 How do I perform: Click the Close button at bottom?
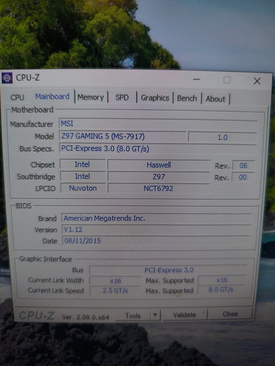click(230, 314)
